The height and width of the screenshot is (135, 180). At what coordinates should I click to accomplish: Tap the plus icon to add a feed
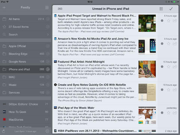[x=4, y=7]
